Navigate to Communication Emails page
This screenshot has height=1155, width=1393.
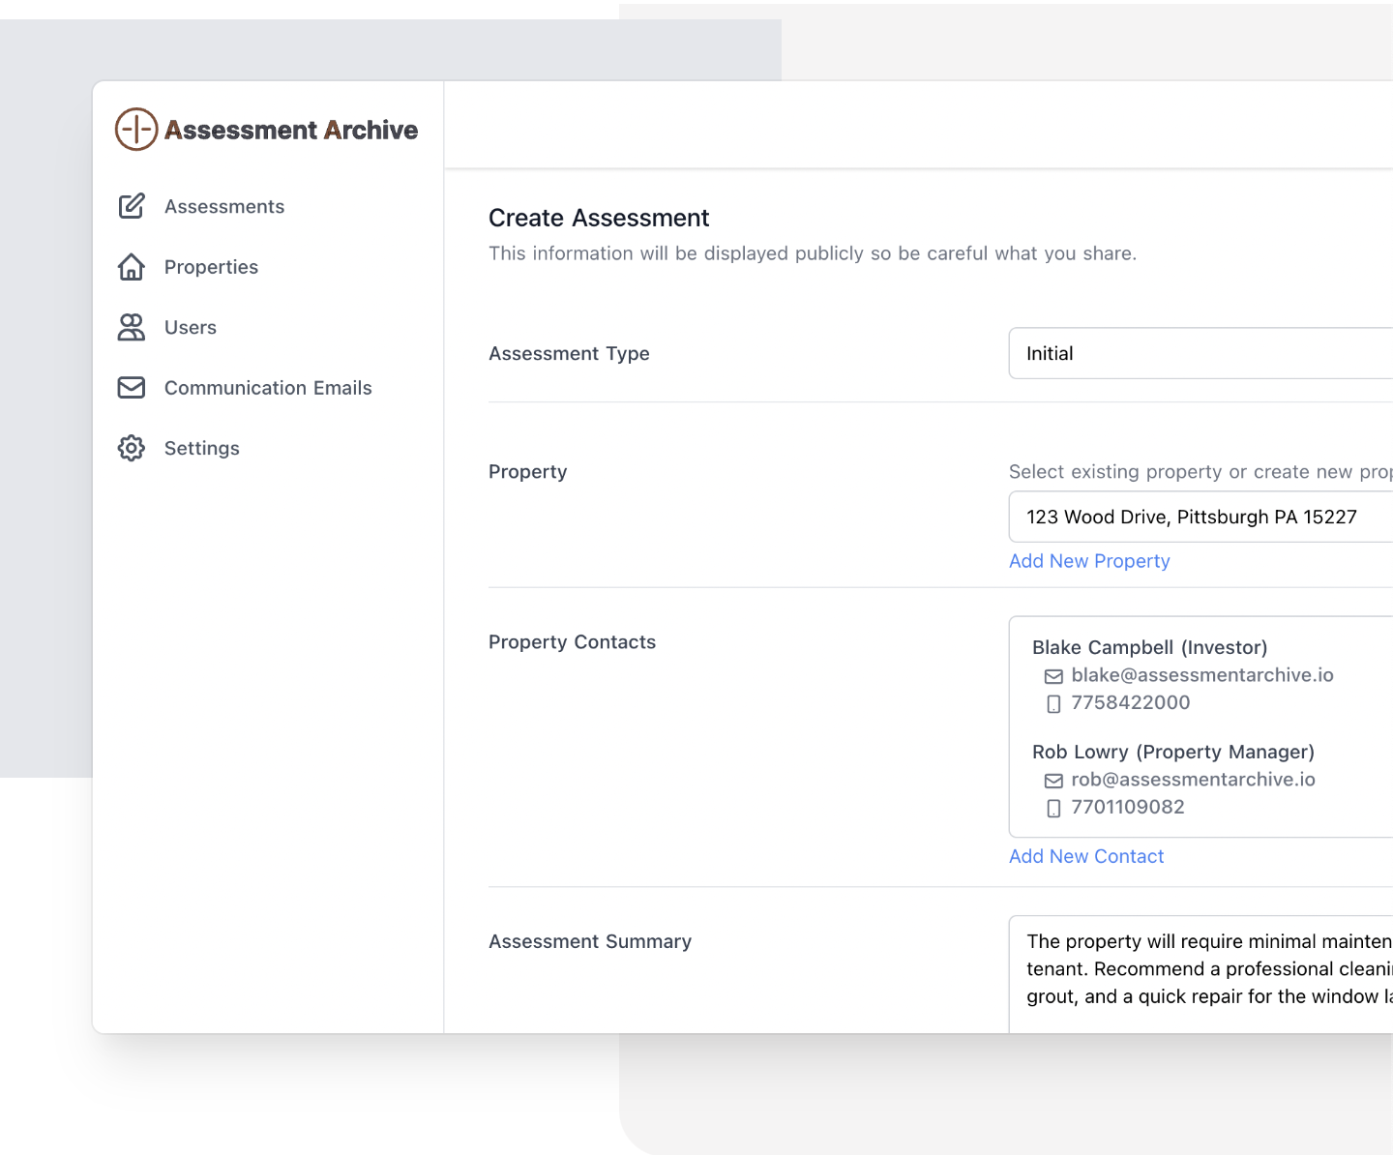coord(268,388)
